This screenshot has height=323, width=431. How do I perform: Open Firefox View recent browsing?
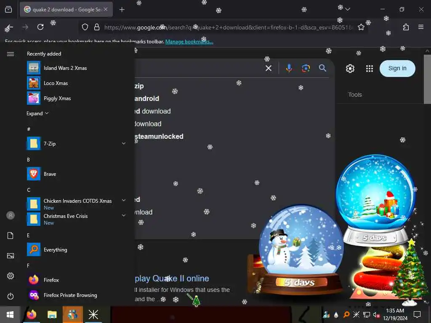pyautogui.click(x=8, y=9)
